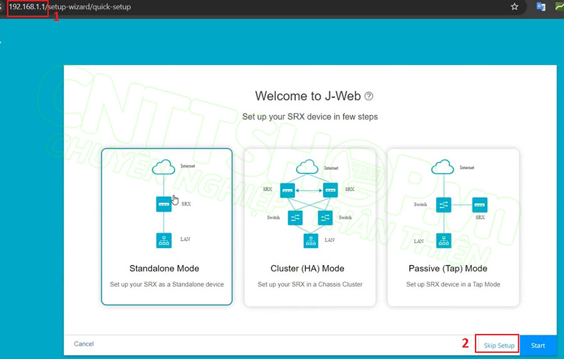Click the right Switch icon in Cluster diagram
This screenshot has height=359, width=564.
click(325, 217)
